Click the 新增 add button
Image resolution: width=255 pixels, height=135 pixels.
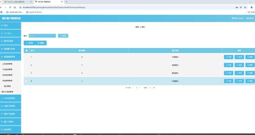(29, 43)
